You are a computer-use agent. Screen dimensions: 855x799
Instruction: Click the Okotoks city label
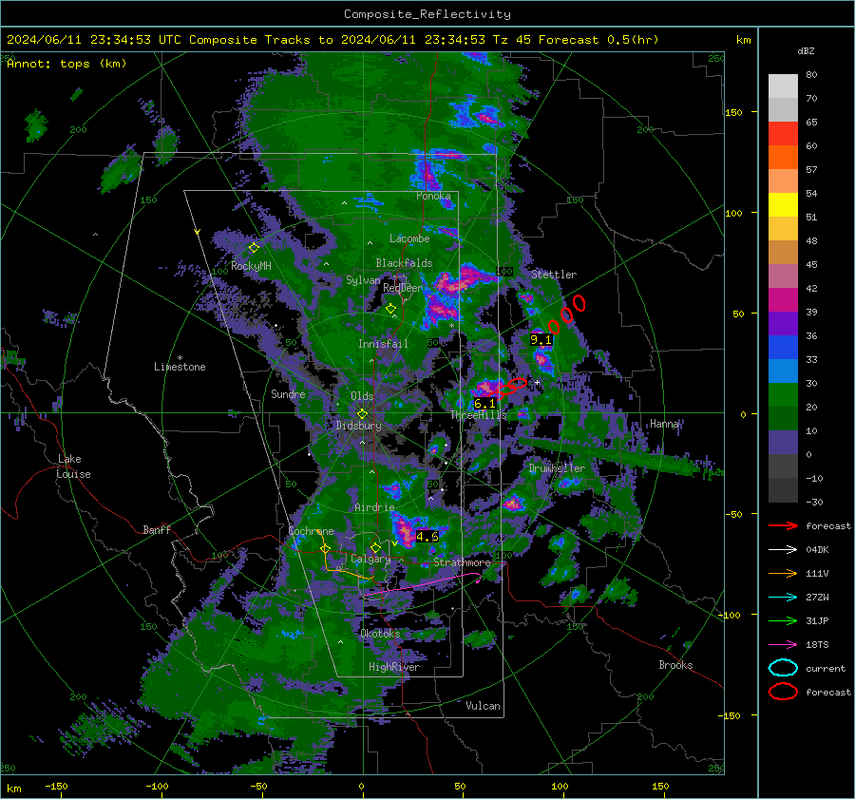click(x=380, y=634)
